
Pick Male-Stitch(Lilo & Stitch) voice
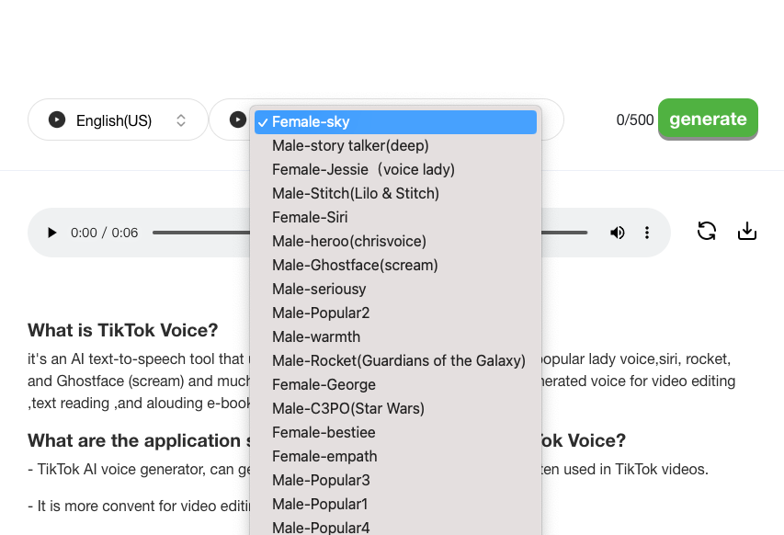[x=356, y=193]
